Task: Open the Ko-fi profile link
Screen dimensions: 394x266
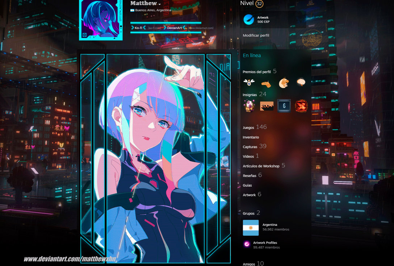Action: [x=138, y=28]
